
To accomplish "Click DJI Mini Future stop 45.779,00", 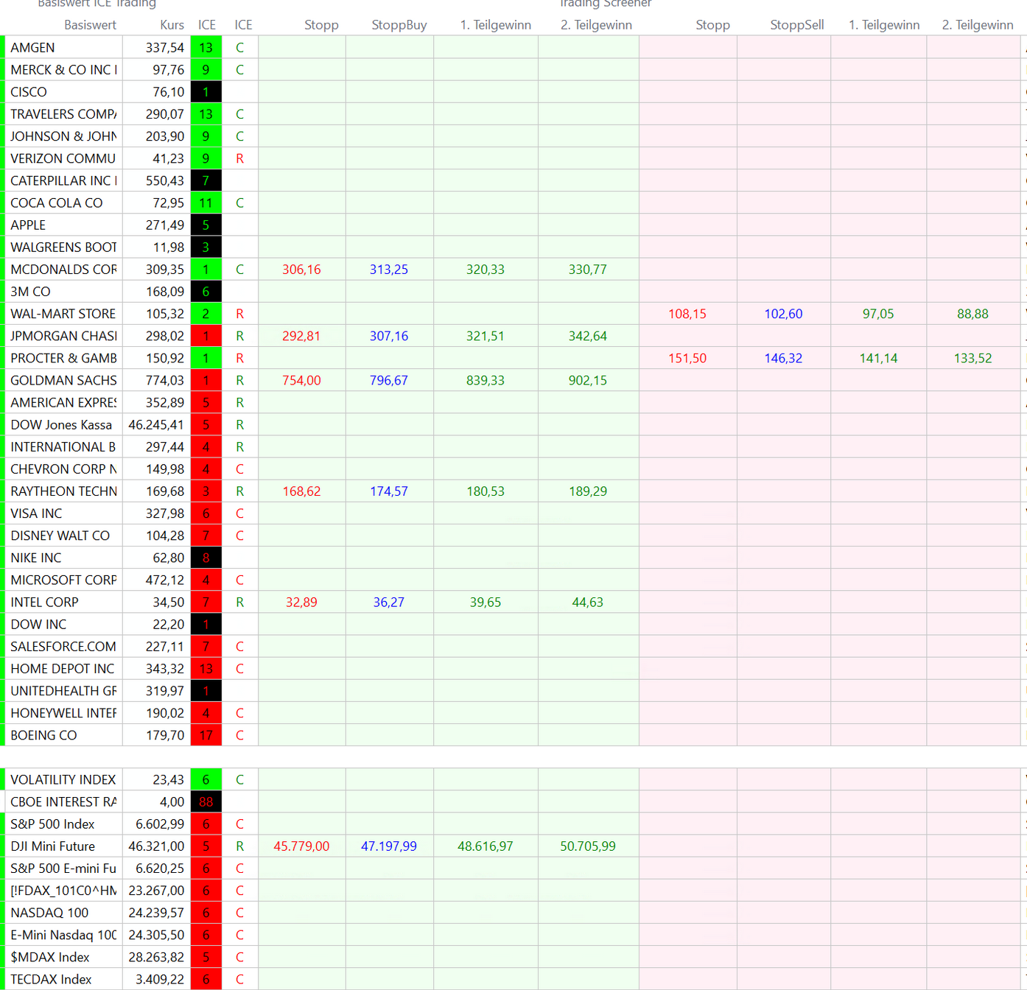I will coord(301,846).
